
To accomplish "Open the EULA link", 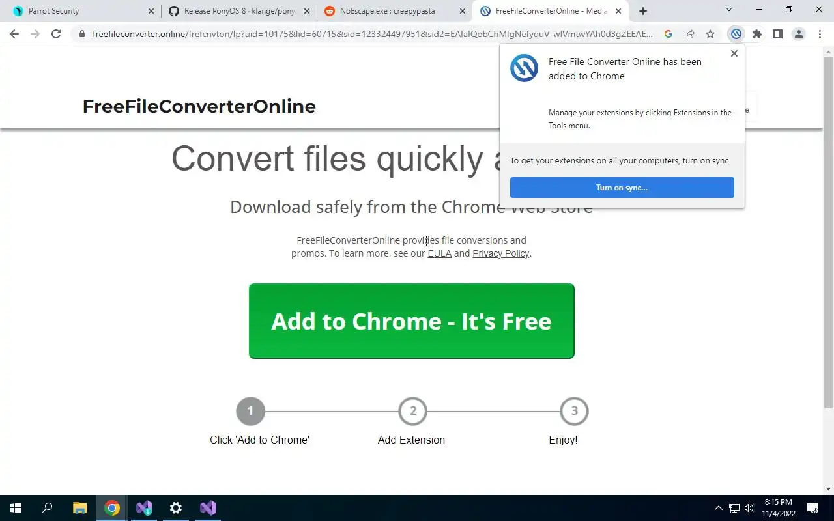I will click(439, 253).
